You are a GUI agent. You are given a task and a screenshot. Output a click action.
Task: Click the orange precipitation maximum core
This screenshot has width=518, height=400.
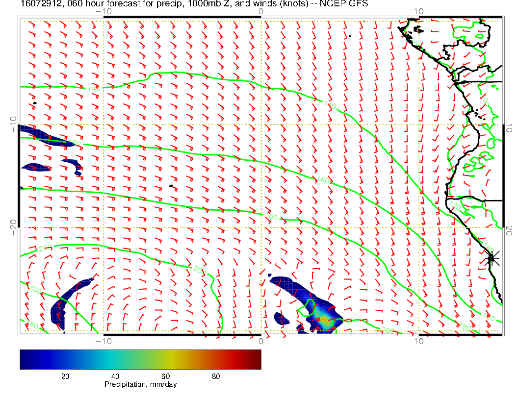324,319
